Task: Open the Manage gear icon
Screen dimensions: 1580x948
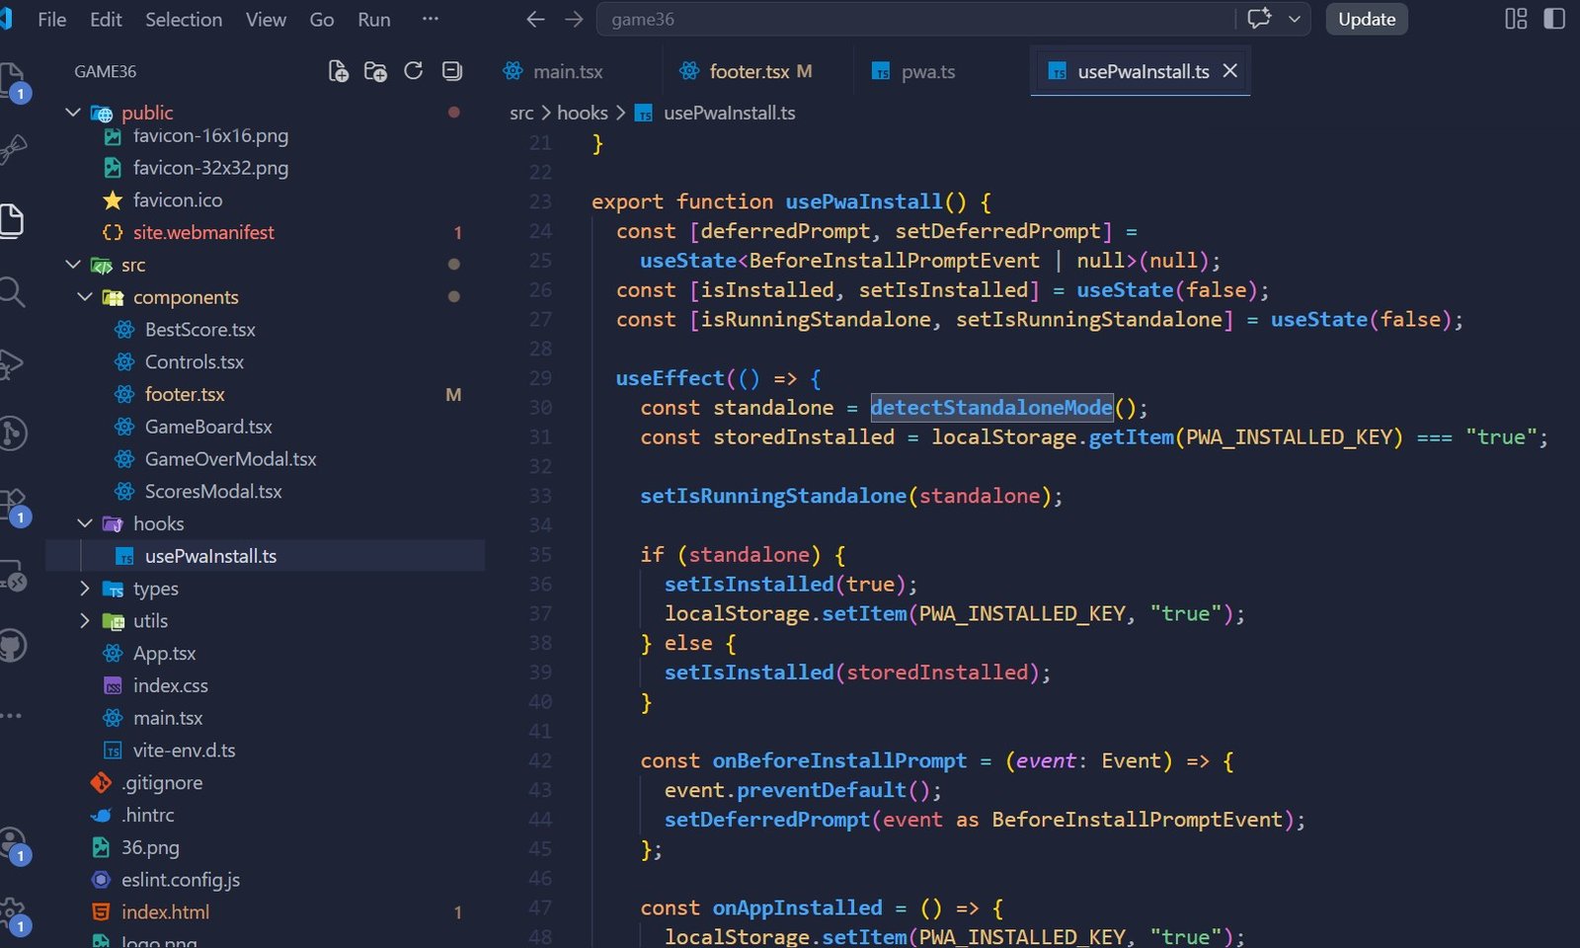Action: click(x=12, y=915)
